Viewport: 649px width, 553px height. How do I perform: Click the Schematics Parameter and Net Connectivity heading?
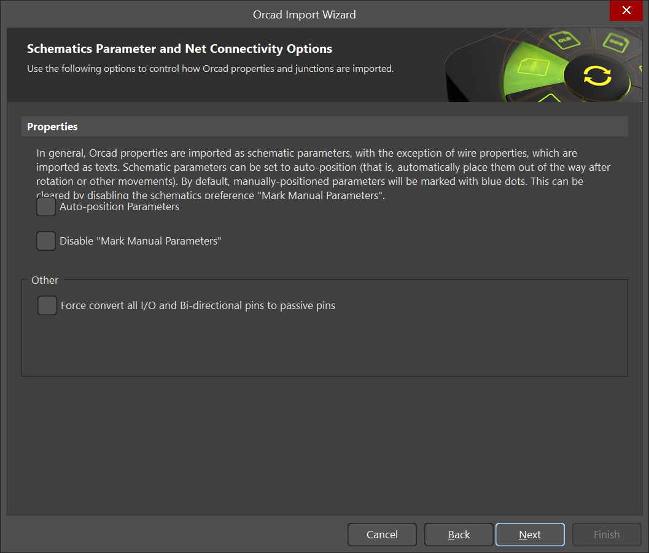coord(179,48)
